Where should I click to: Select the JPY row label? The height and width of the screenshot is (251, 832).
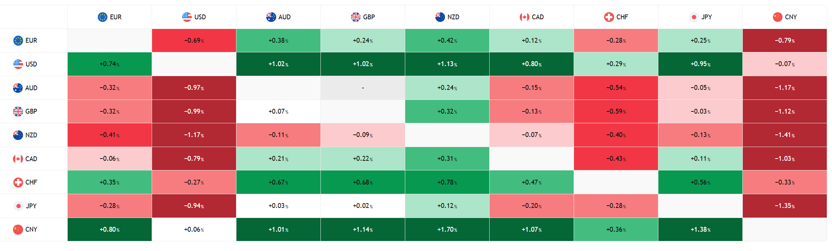31,206
